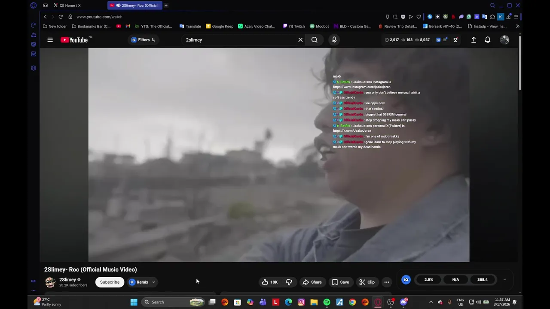Open 2Slimey channel avatar
Image resolution: width=550 pixels, height=309 pixels.
50,282
